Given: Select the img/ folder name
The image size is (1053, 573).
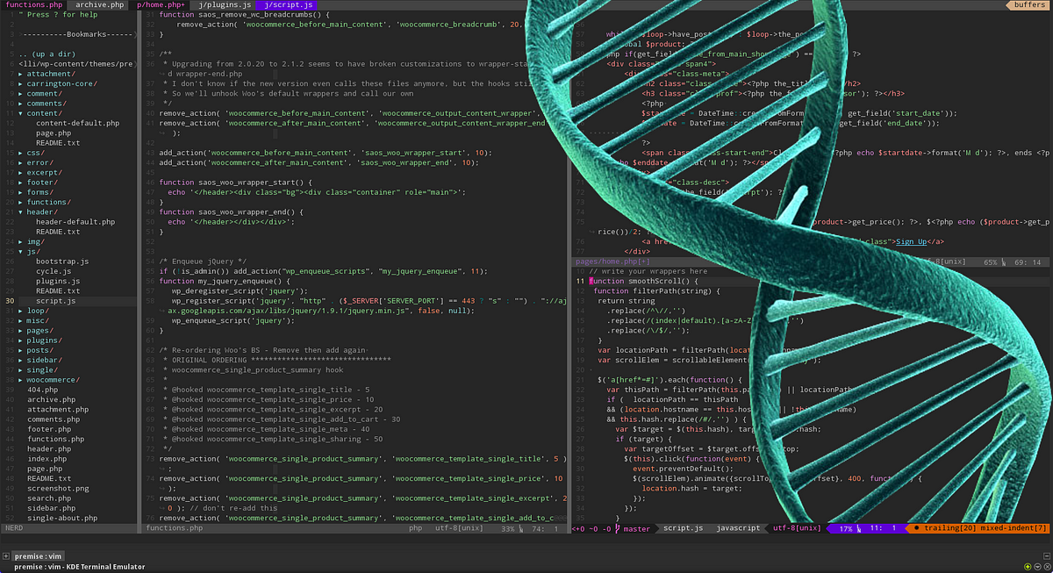Looking at the screenshot, I should tap(35, 241).
